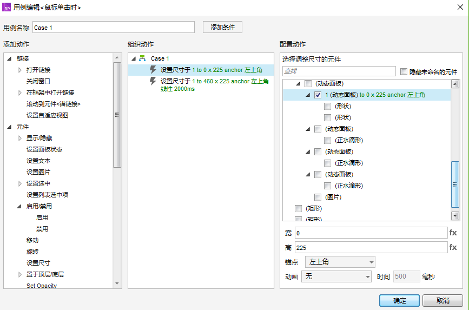Select 关闭窗口 action
The image size is (469, 310).
coord(38,81)
